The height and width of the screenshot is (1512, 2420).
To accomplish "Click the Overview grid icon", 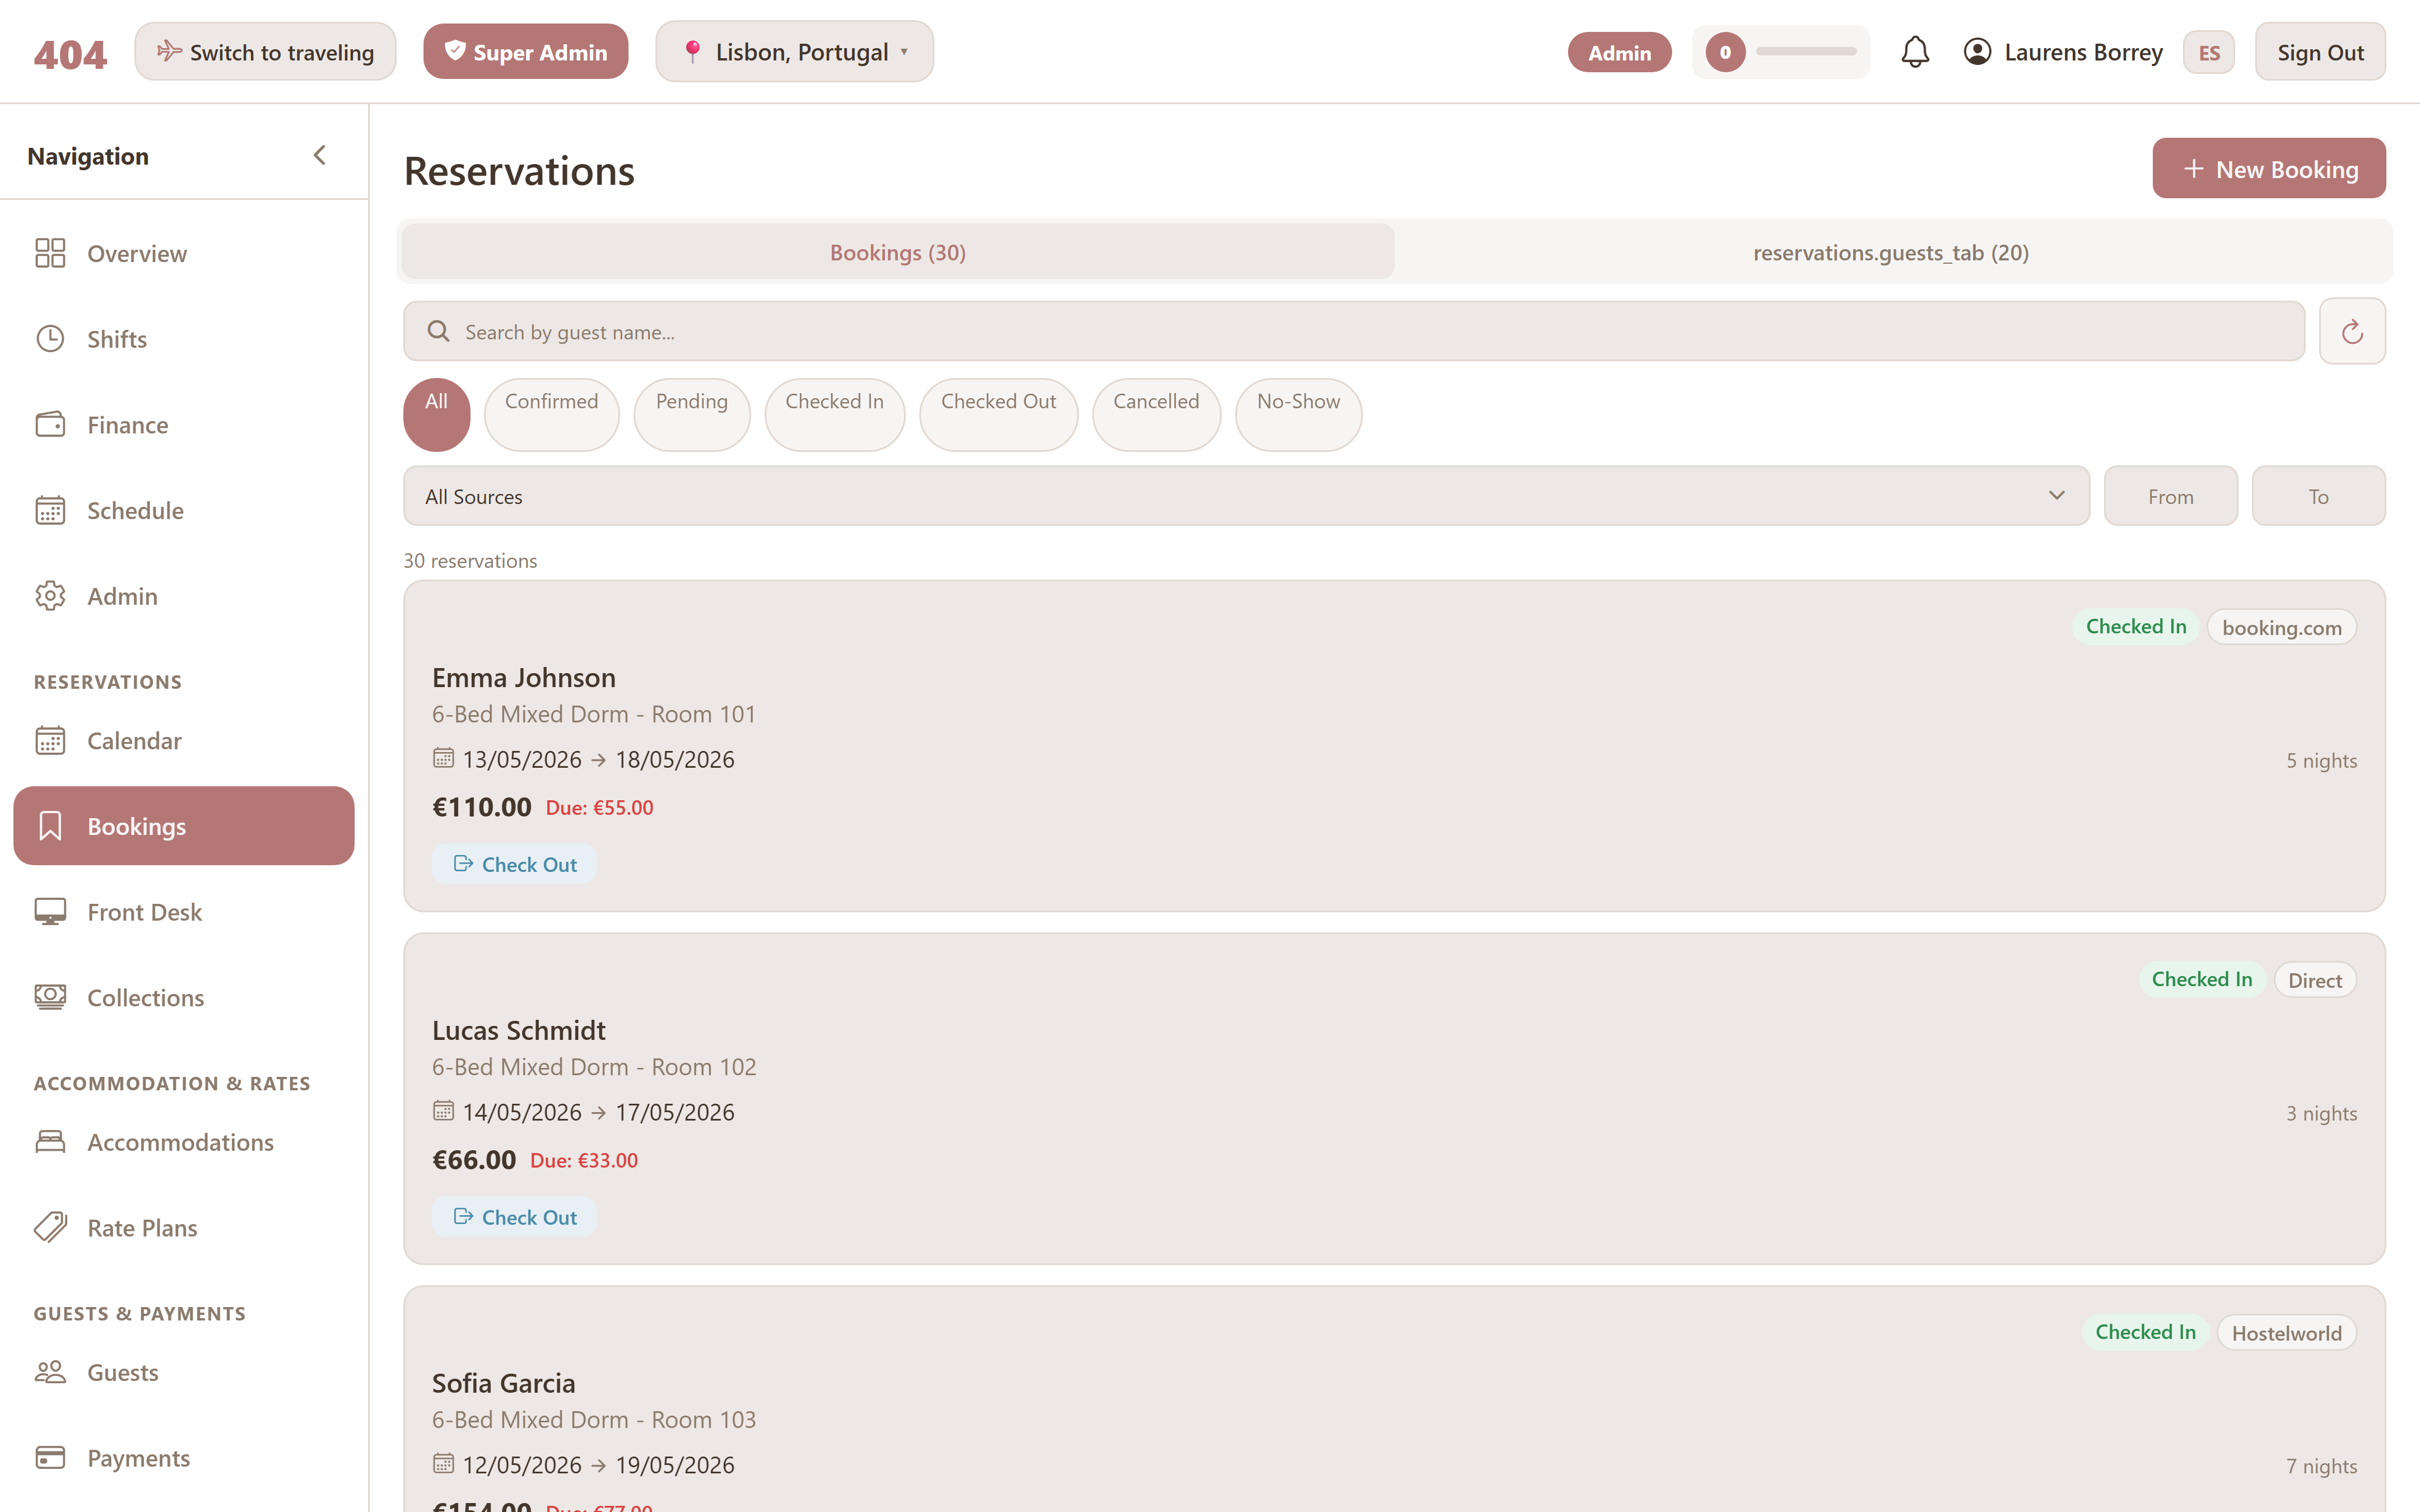I will point(50,253).
